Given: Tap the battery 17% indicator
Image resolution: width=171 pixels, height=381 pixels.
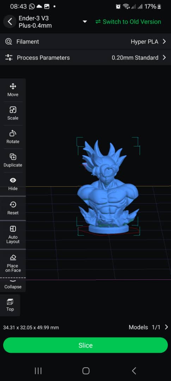Looking at the screenshot, I should pyautogui.click(x=153, y=7).
